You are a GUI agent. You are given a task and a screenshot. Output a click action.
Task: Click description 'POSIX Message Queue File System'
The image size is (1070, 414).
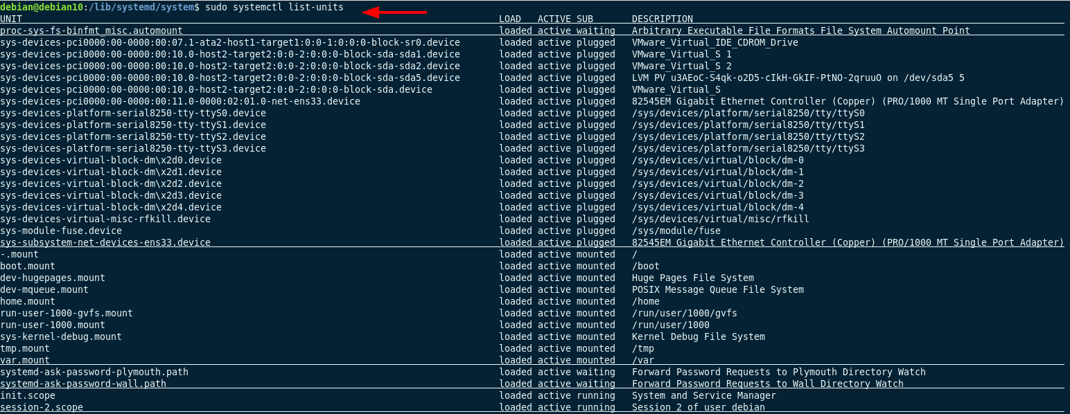(x=718, y=289)
